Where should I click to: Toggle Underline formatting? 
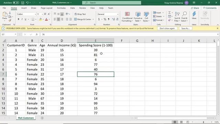(25, 19)
